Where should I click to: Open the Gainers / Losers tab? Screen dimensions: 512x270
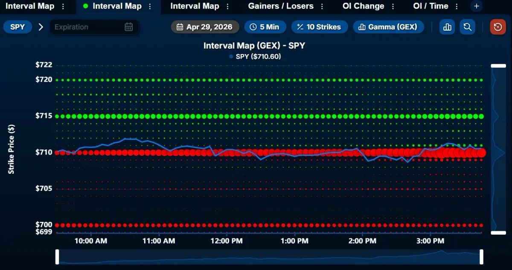coord(281,6)
